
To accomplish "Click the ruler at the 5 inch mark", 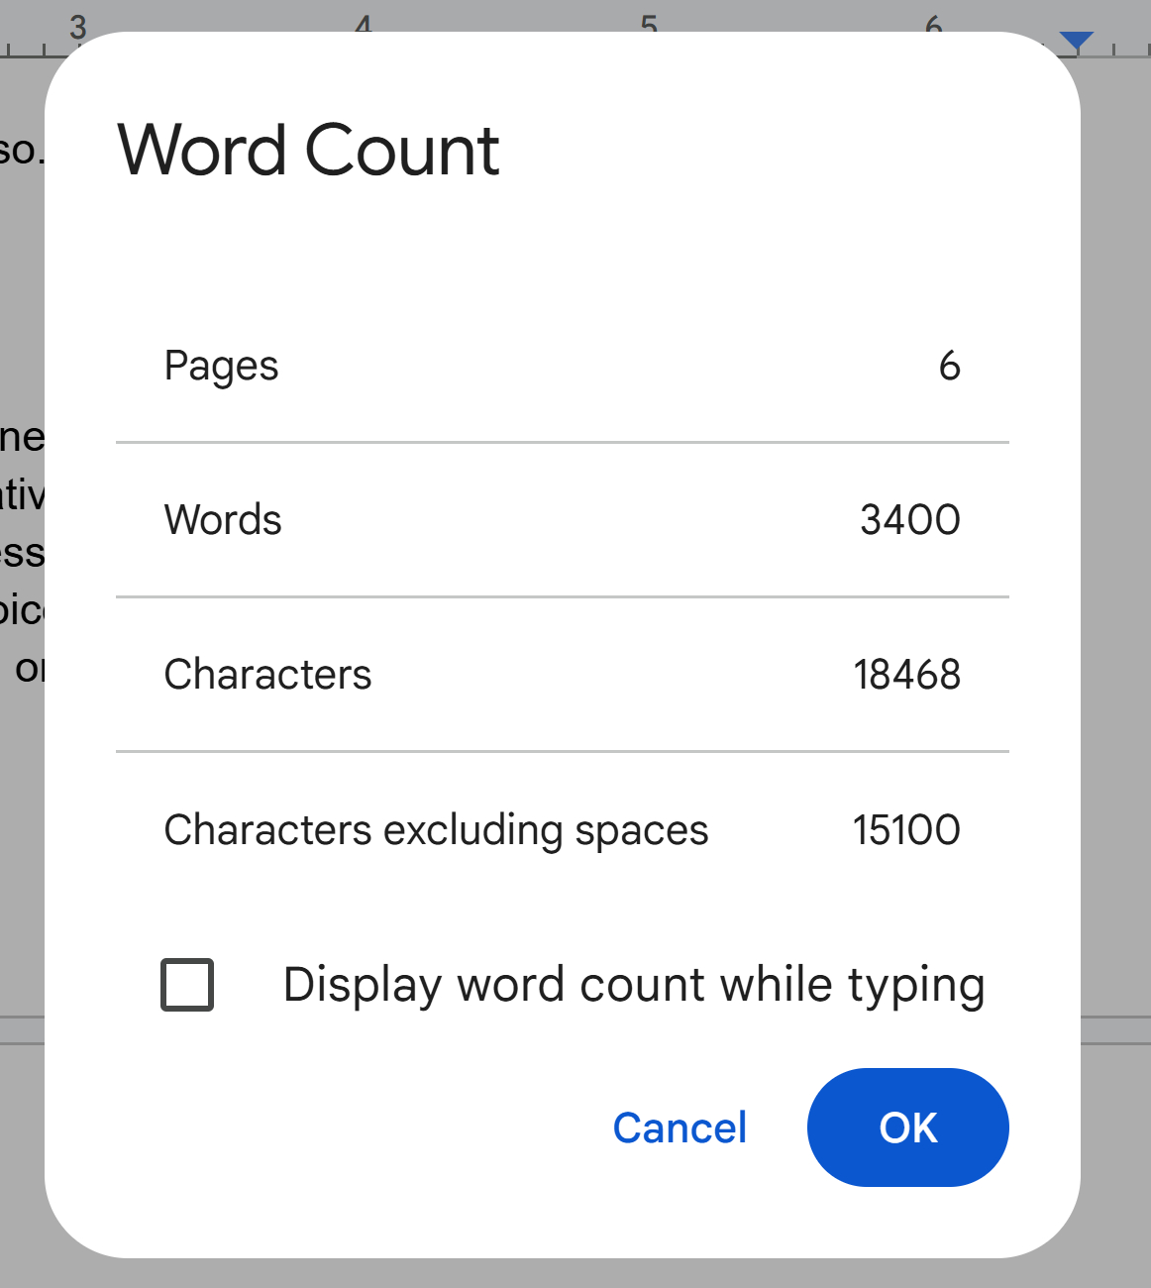I will tap(649, 24).
